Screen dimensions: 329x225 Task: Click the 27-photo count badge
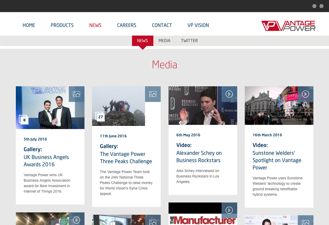(x=100, y=117)
